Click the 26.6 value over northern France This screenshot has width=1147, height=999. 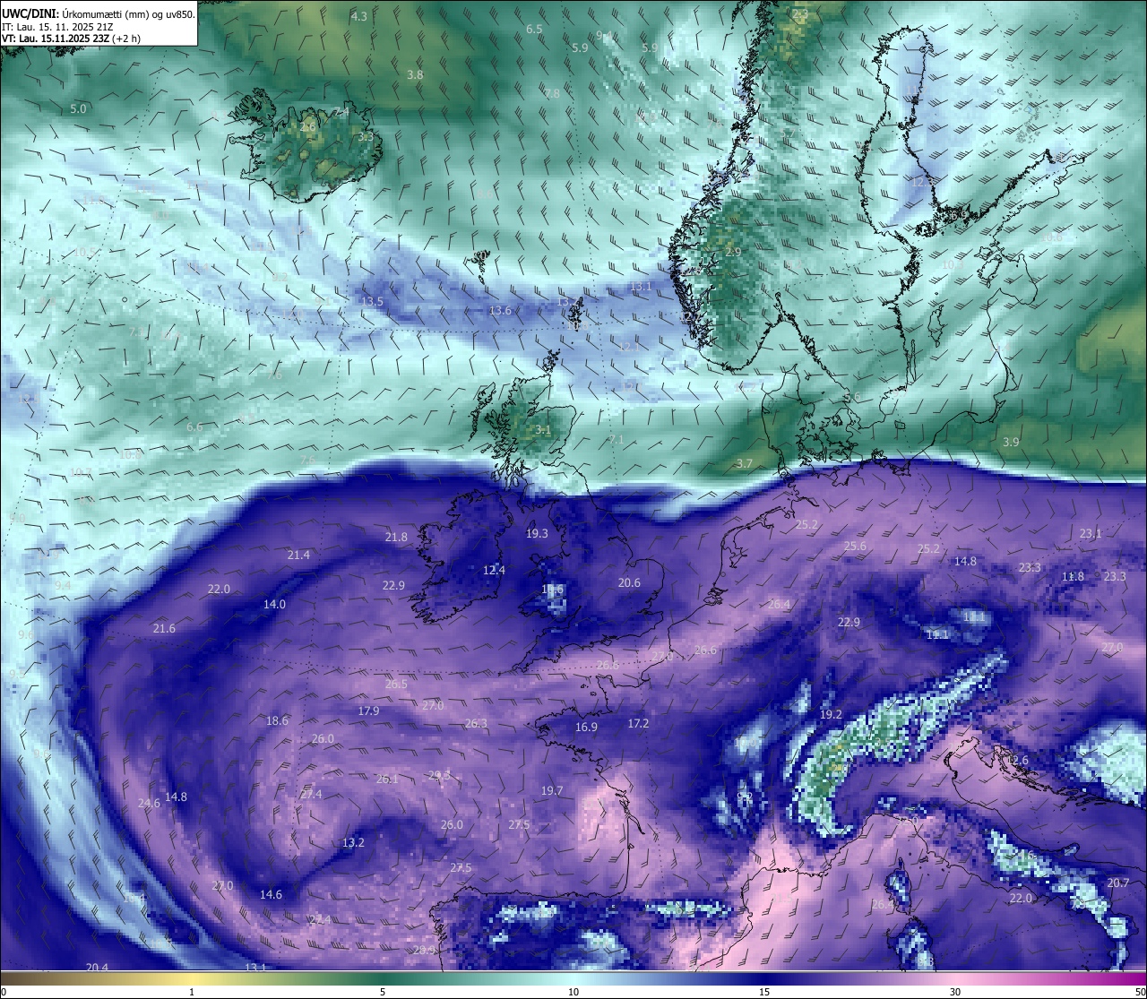point(705,650)
